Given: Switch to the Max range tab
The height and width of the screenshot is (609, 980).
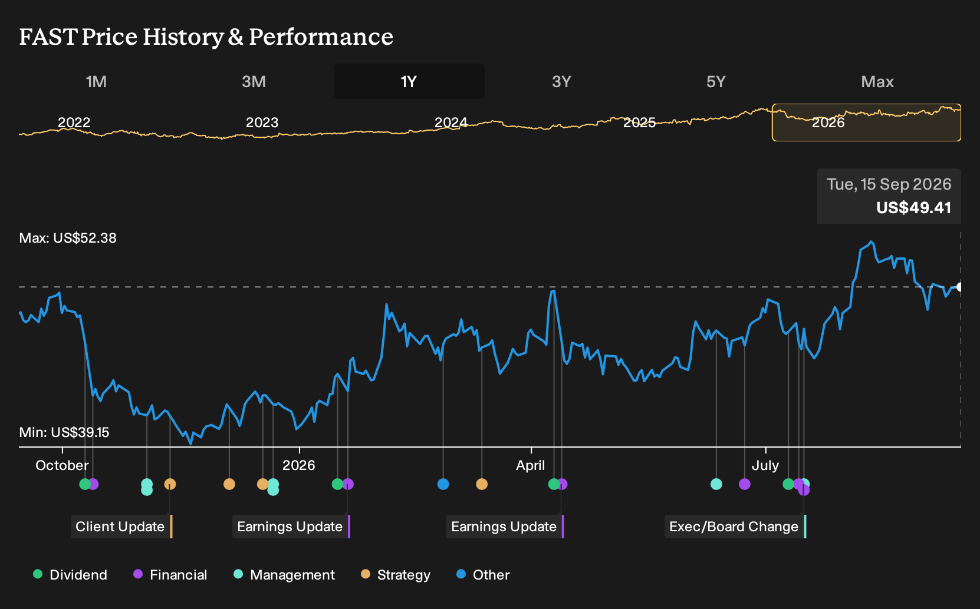Looking at the screenshot, I should click(877, 81).
